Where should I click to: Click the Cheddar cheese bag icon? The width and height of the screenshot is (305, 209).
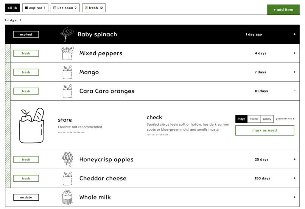click(67, 178)
